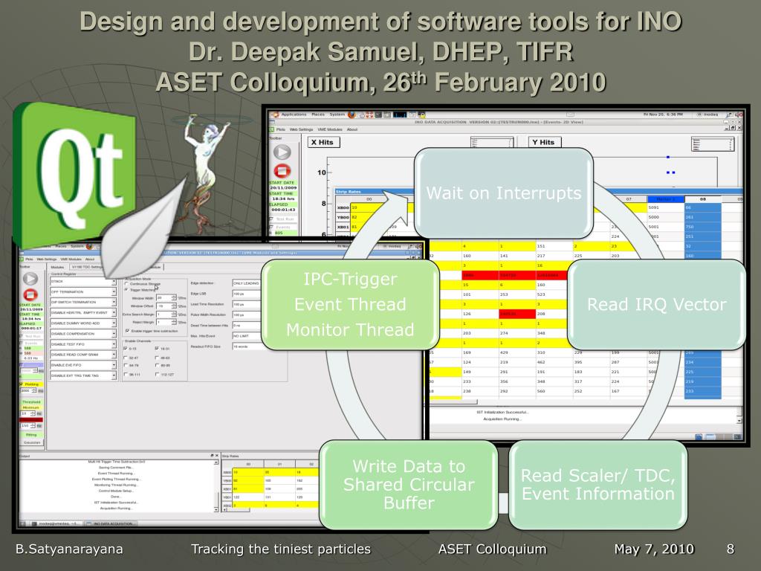Click the IPC-Trigger Event Thread box
The width and height of the screenshot is (761, 571).
(351, 304)
